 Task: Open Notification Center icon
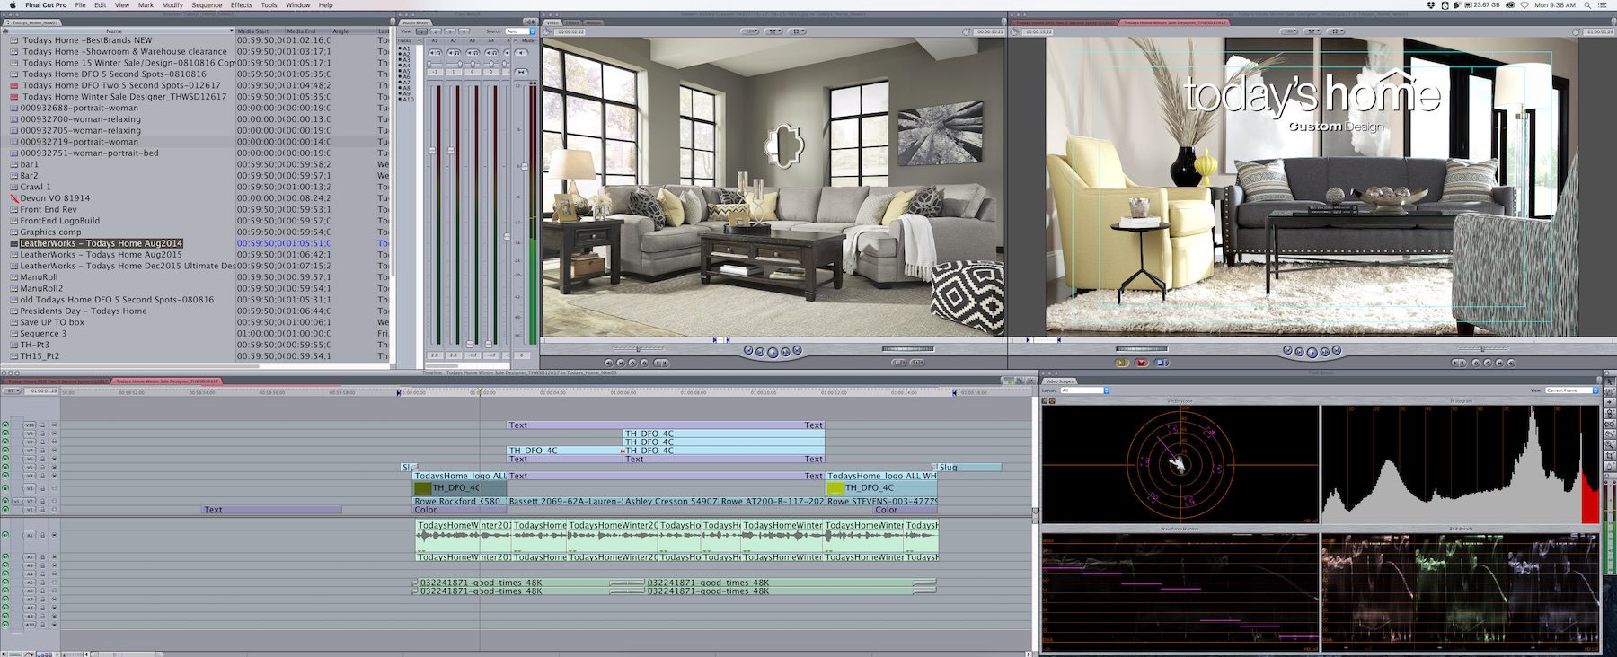(x=1603, y=4)
